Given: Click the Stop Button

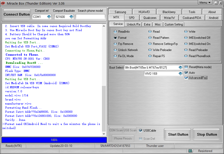Looking at the screenshot, I should [207, 134].
